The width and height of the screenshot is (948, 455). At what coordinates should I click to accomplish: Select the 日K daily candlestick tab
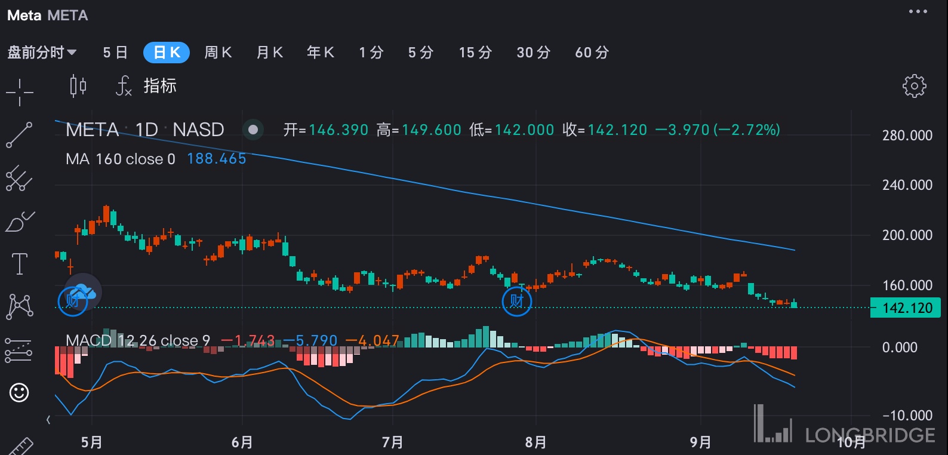point(167,53)
